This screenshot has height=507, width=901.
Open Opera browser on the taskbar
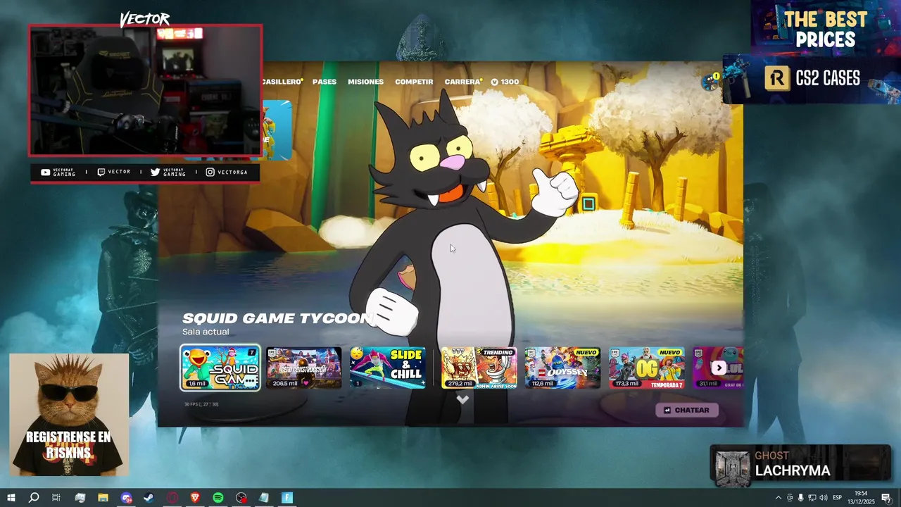pos(172,498)
